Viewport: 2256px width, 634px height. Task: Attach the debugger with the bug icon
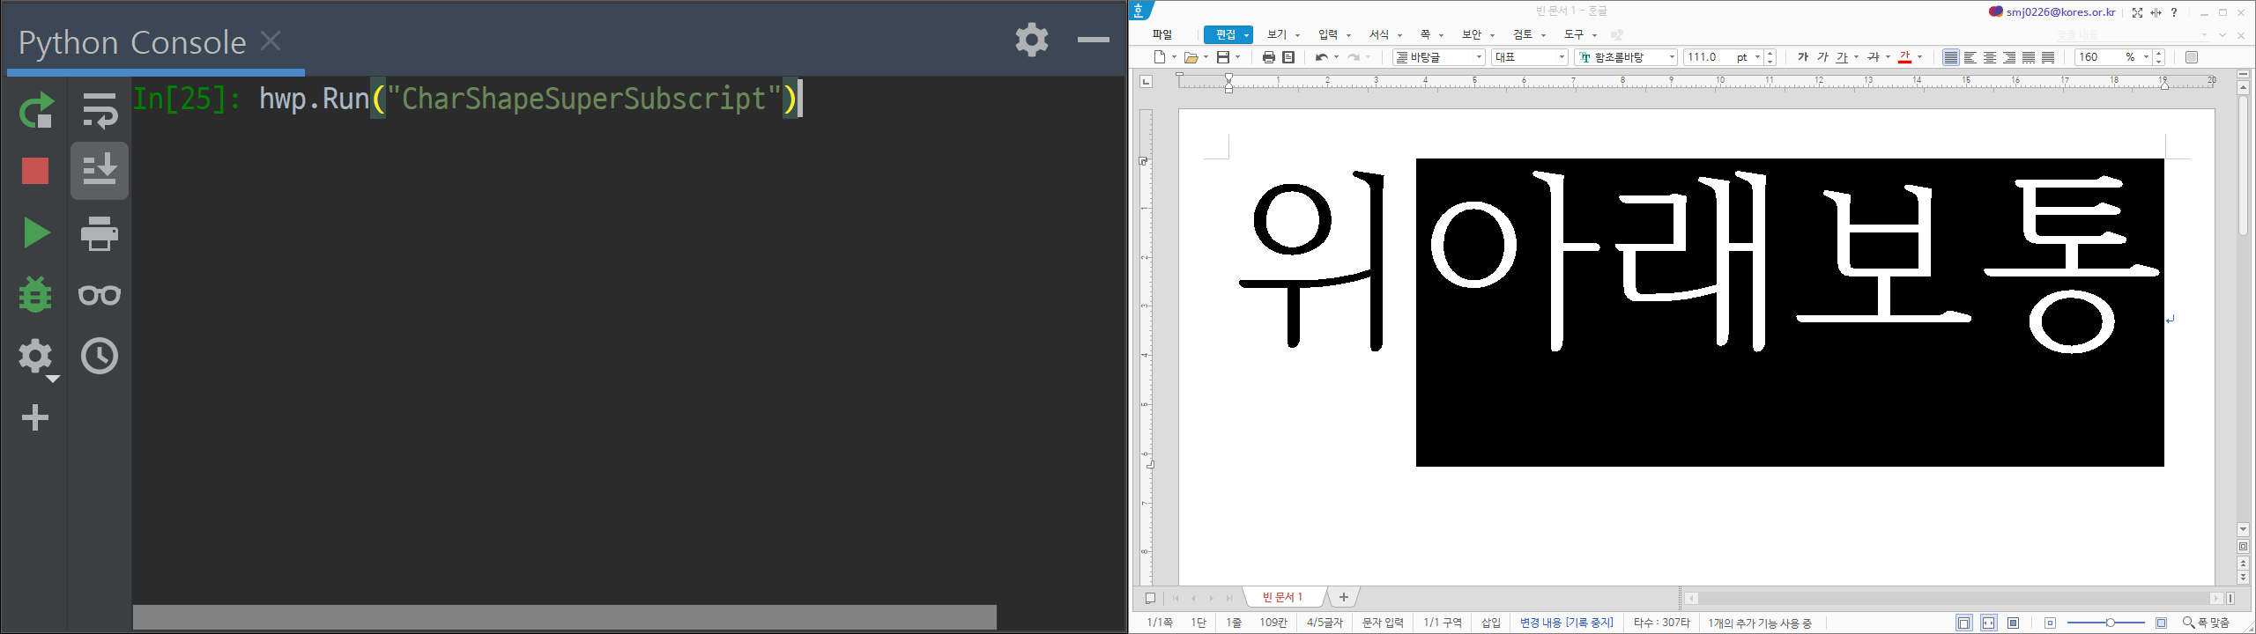click(x=35, y=294)
